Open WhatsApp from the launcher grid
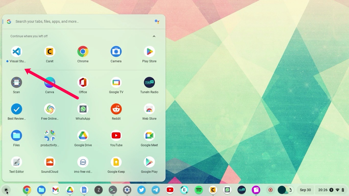Viewport: 349px width, 196px height. click(x=83, y=109)
